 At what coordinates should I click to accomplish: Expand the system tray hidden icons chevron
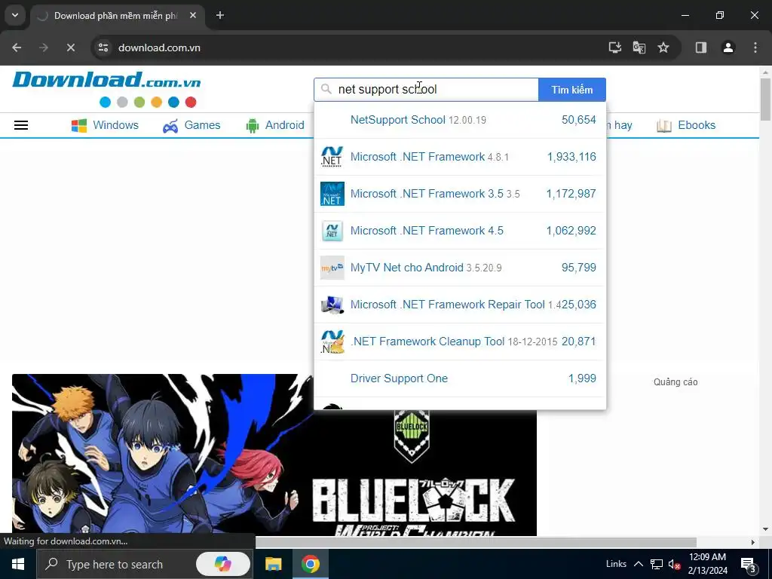638,564
